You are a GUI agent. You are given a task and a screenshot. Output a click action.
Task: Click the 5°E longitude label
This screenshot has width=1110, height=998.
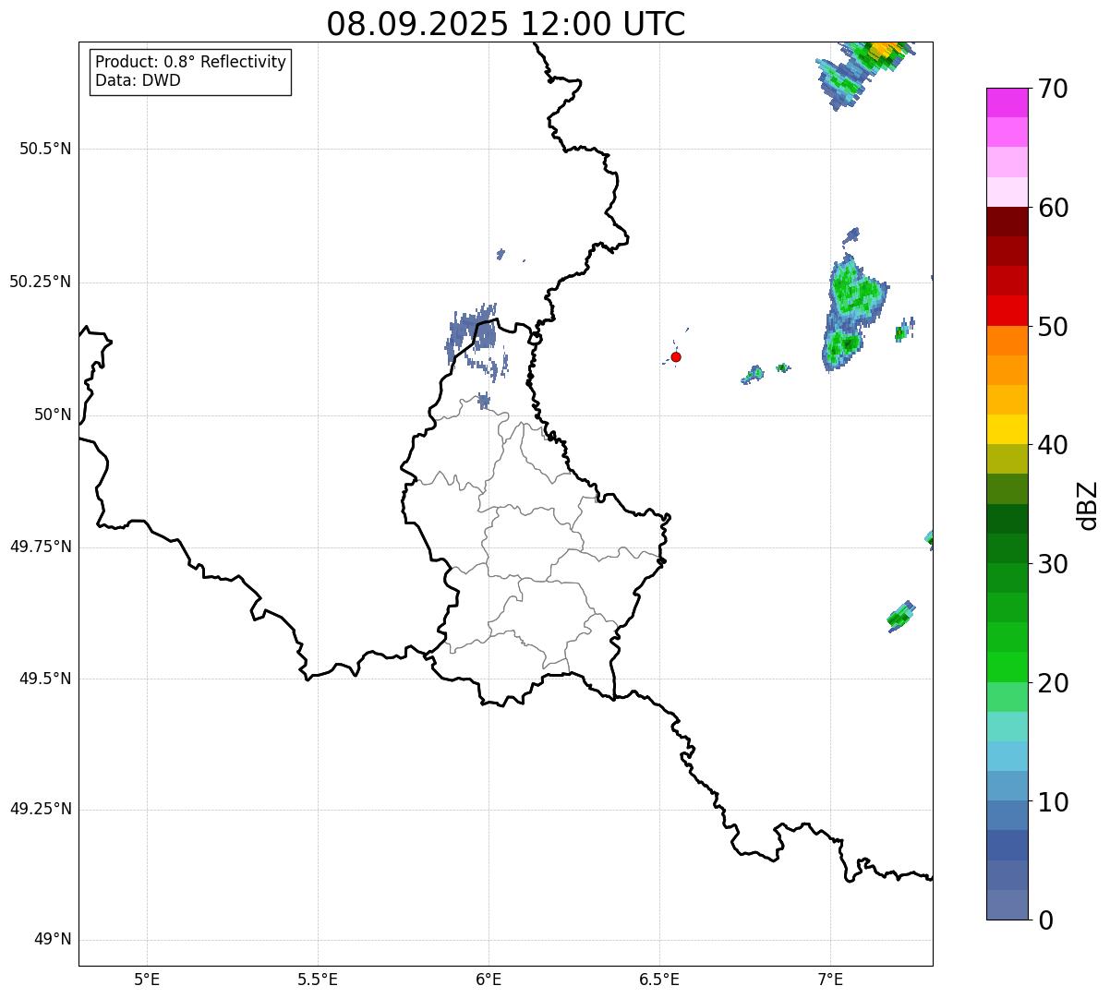147,980
